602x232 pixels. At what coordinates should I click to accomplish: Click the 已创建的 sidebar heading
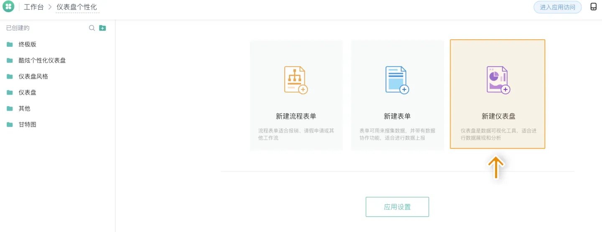pos(18,28)
